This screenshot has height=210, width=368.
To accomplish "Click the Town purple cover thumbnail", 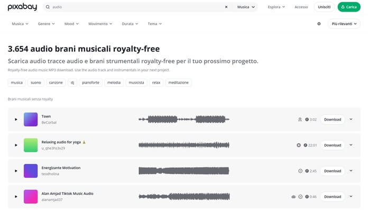I will coord(31,120).
